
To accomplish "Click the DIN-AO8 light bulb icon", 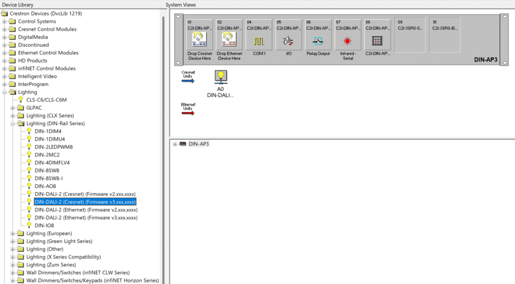I will click(29, 186).
